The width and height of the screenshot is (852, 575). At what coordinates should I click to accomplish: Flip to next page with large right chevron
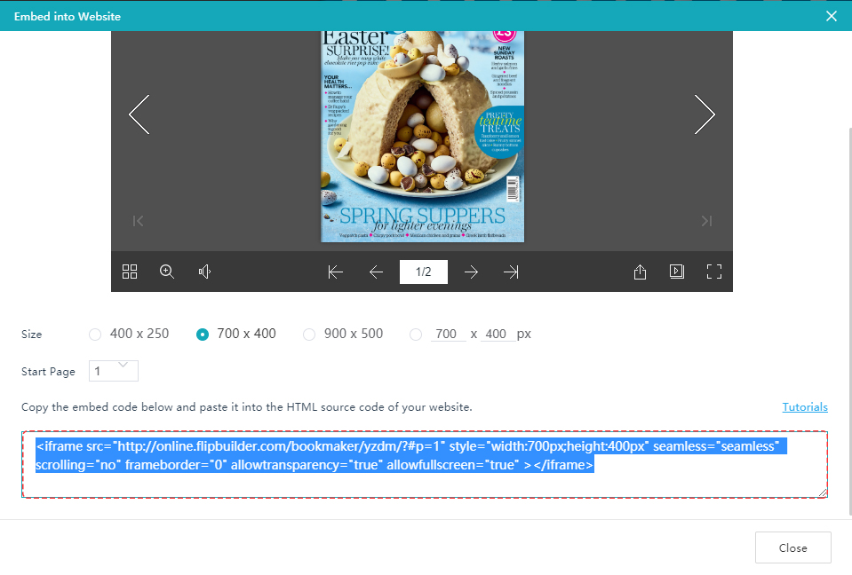point(705,114)
